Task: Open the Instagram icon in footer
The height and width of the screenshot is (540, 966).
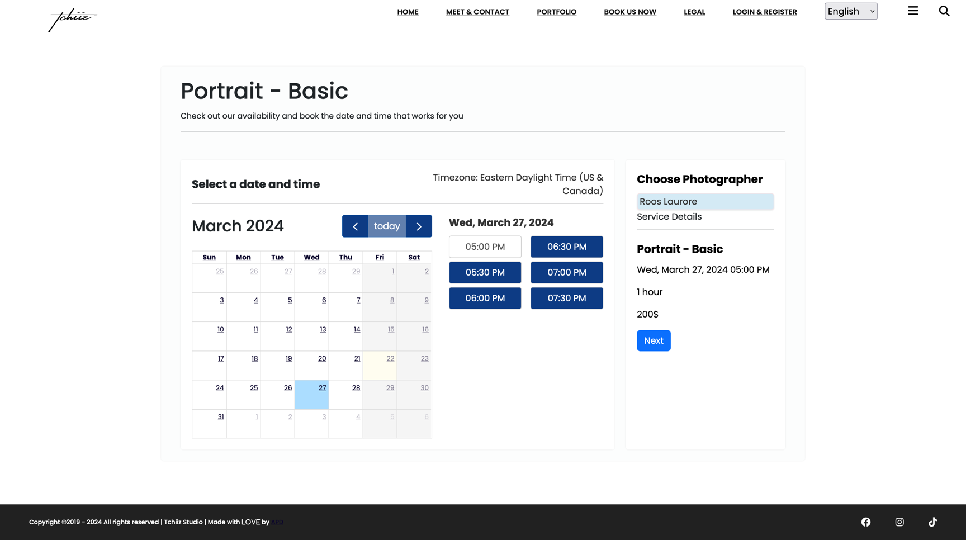Action: [899, 522]
